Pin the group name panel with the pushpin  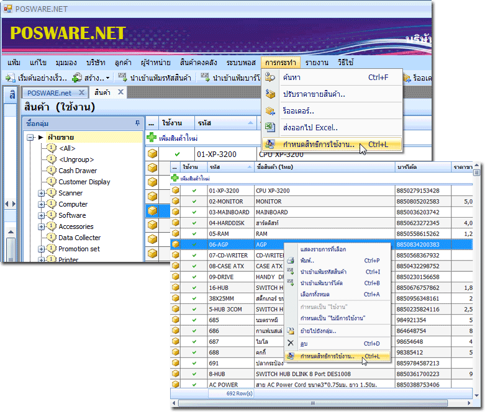(137, 122)
